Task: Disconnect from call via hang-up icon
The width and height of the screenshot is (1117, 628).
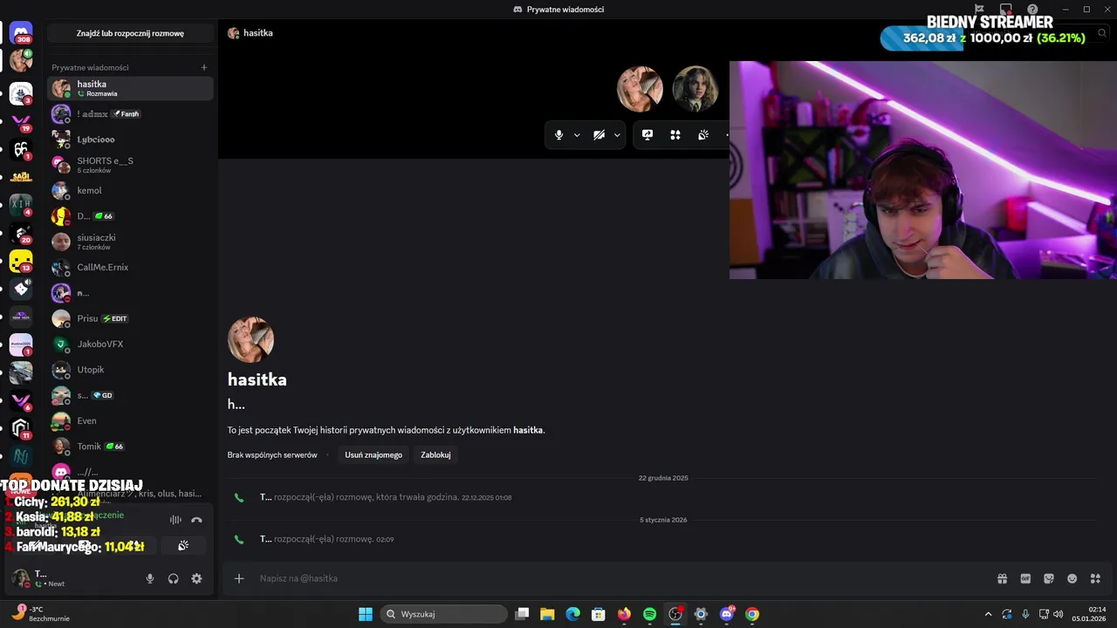Action: coord(196,520)
